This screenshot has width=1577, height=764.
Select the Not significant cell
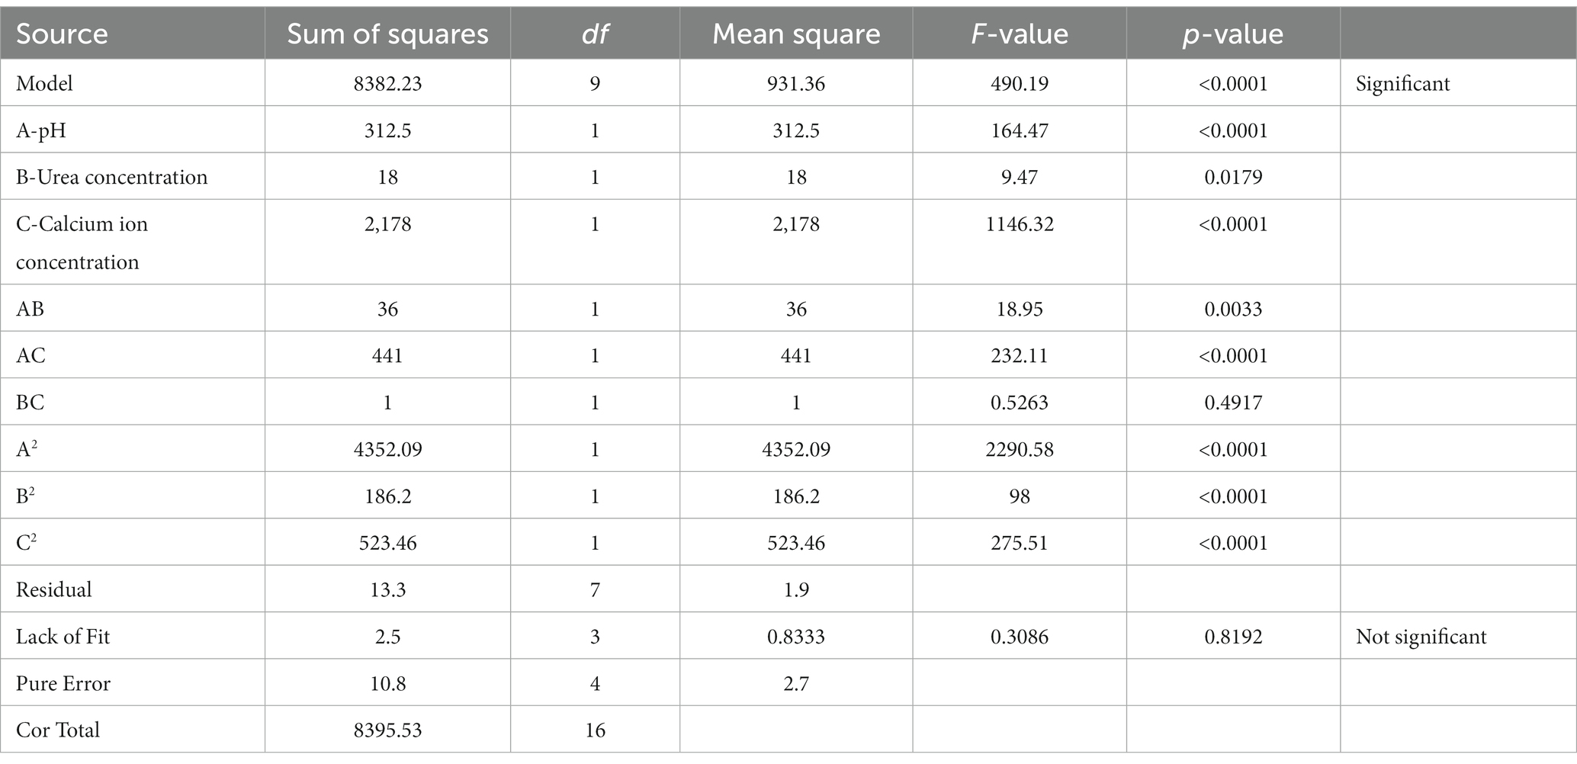click(1421, 637)
